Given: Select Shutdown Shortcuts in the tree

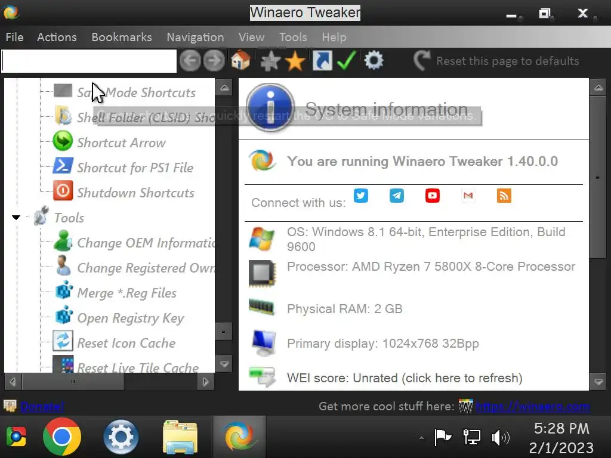Looking at the screenshot, I should click(135, 193).
